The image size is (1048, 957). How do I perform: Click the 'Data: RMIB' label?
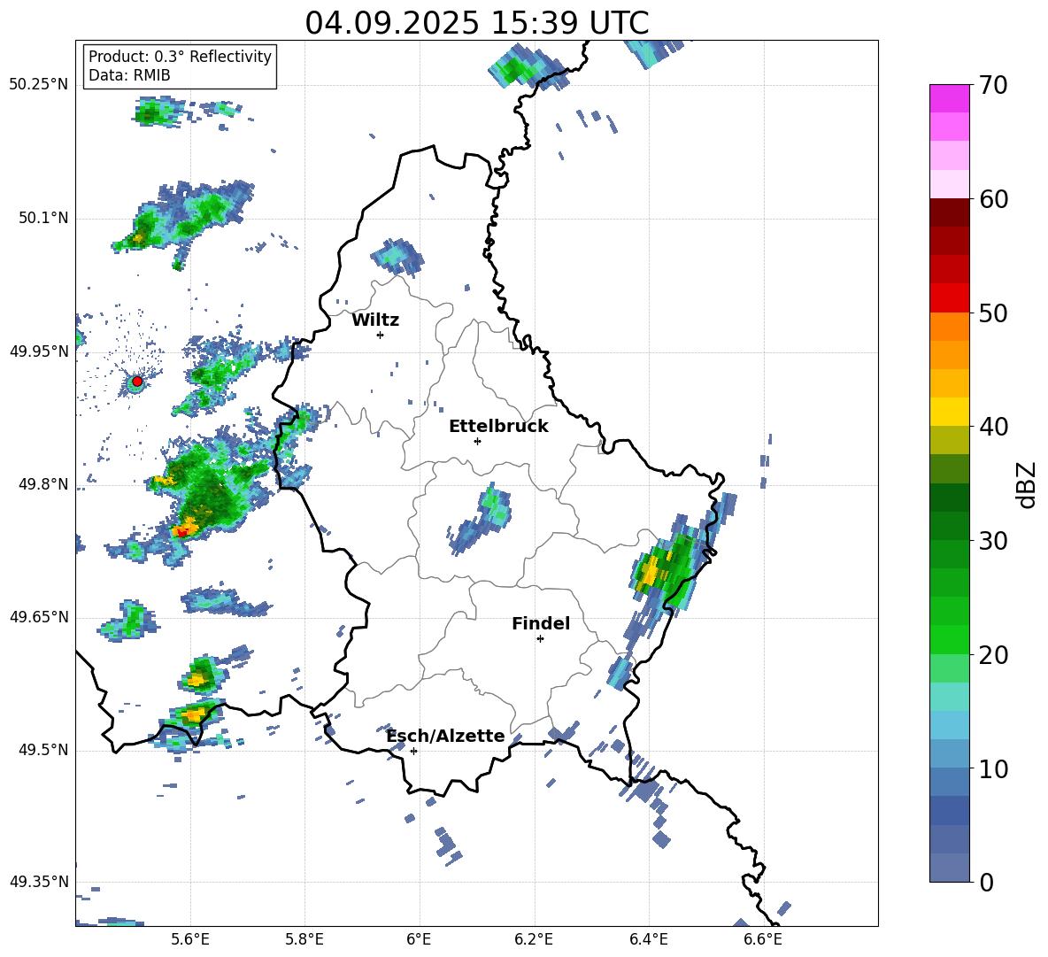pyautogui.click(x=129, y=75)
